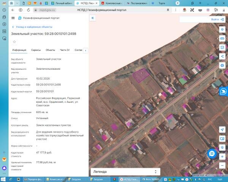Open the round blue menu button on map
Screen dimensions: 228x182
coord(212,154)
